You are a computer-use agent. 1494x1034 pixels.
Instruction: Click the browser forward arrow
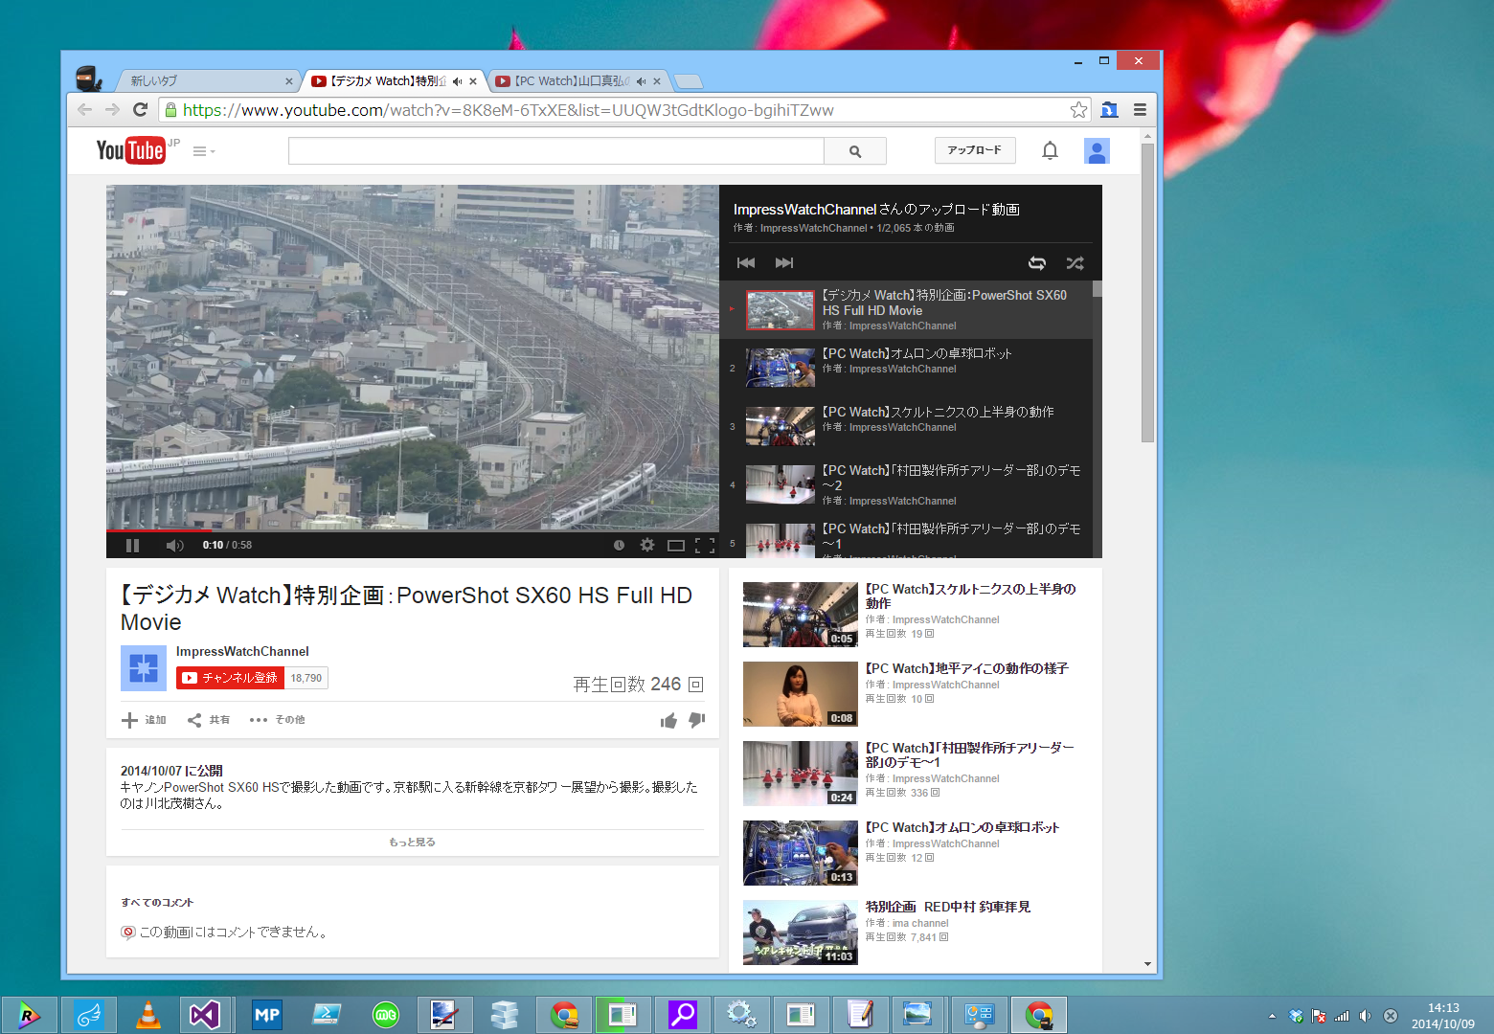(112, 110)
